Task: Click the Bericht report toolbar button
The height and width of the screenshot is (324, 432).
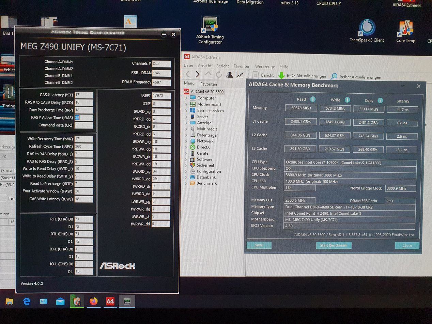Action: (263, 75)
